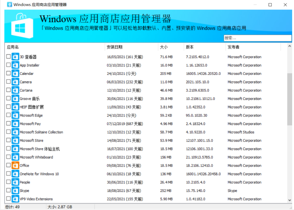Click the 总计: 49 status entry
Viewport: 294px width, 210px height.
(12, 207)
